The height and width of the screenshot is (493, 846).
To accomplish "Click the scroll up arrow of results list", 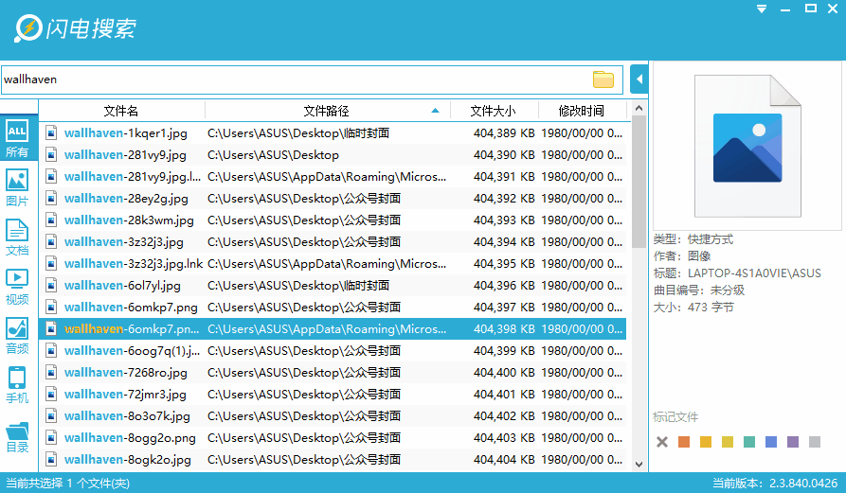I will 639,108.
